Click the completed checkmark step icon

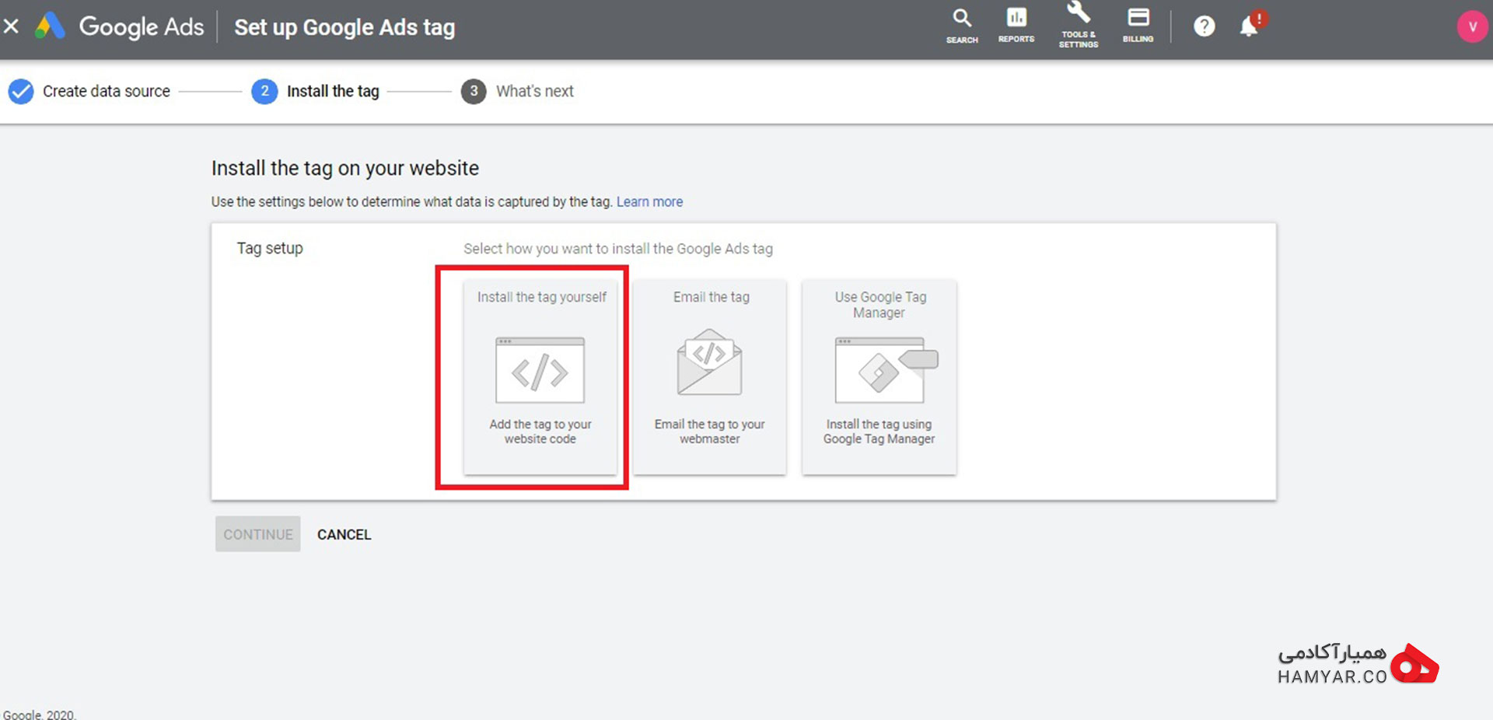(x=21, y=91)
